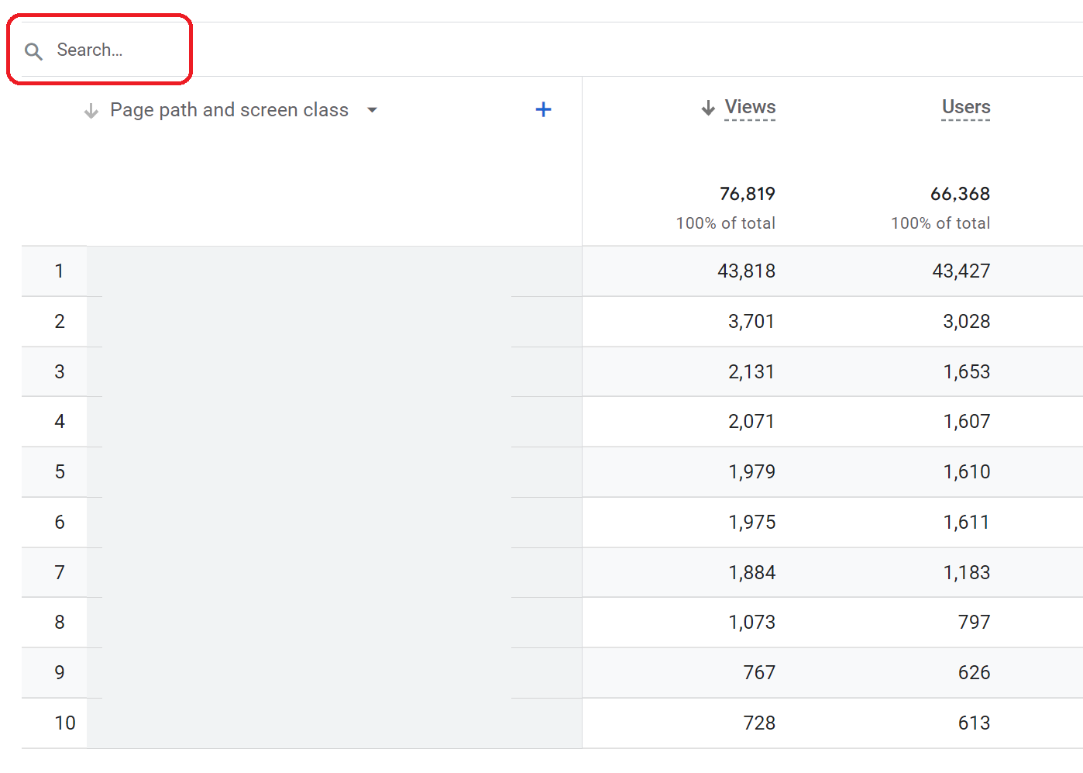Click the 2,071 views cell

[751, 422]
